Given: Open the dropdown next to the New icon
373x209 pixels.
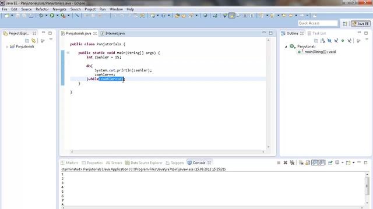Looking at the screenshot, I should coord(12,16).
